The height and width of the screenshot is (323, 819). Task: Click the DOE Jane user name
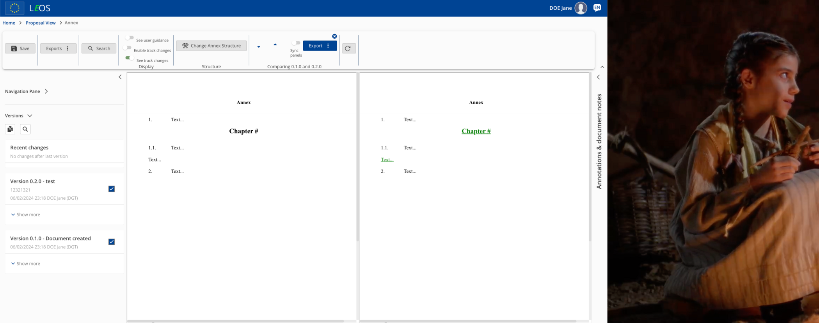click(x=561, y=8)
